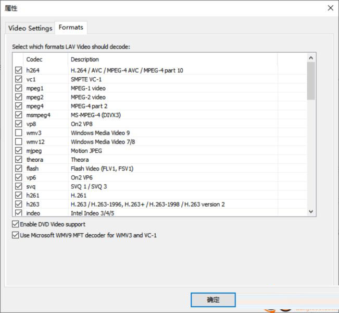Select the 'MPEG-1 video' description
The image size is (339, 313).
88,88
